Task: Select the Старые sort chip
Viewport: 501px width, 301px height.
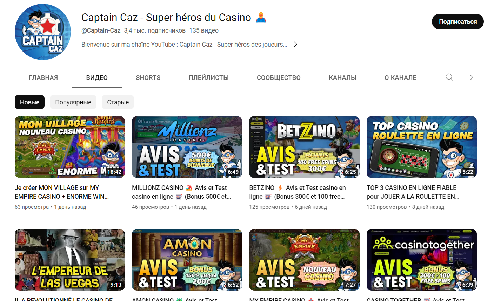Action: [x=118, y=102]
